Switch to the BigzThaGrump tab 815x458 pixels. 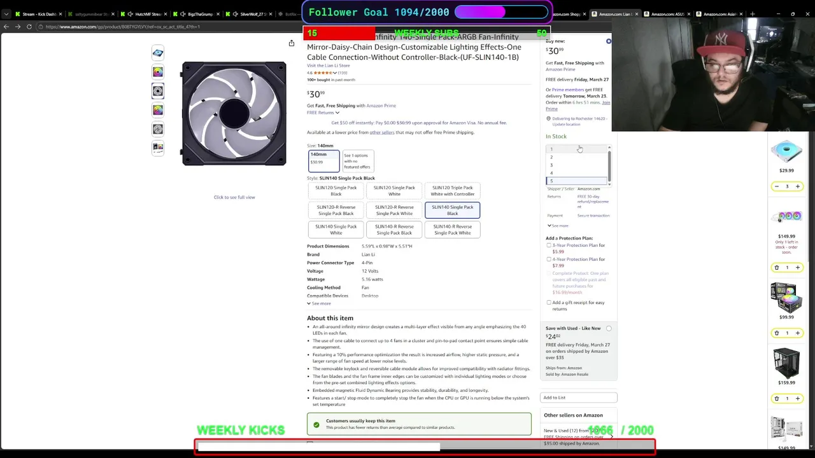tap(196, 14)
